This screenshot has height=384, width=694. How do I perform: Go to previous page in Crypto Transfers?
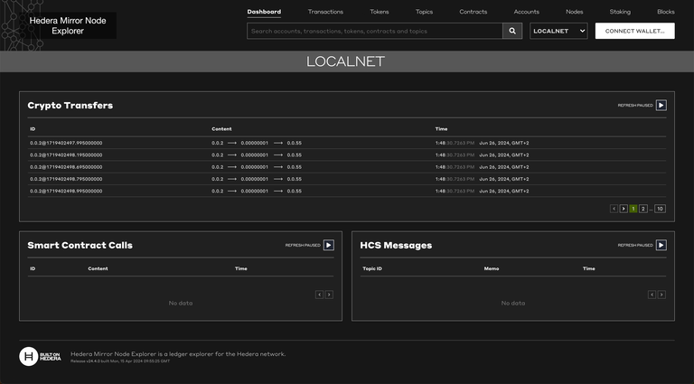pyautogui.click(x=614, y=209)
